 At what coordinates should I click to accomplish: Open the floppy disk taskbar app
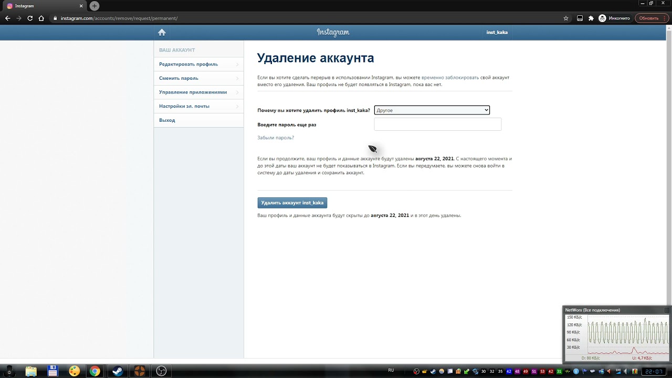52,371
